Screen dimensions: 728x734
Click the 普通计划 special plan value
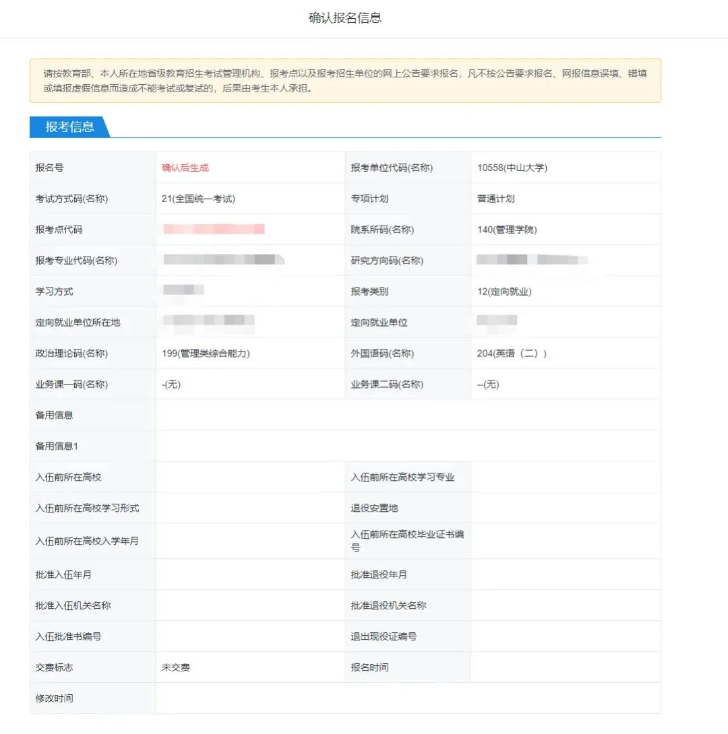click(496, 199)
